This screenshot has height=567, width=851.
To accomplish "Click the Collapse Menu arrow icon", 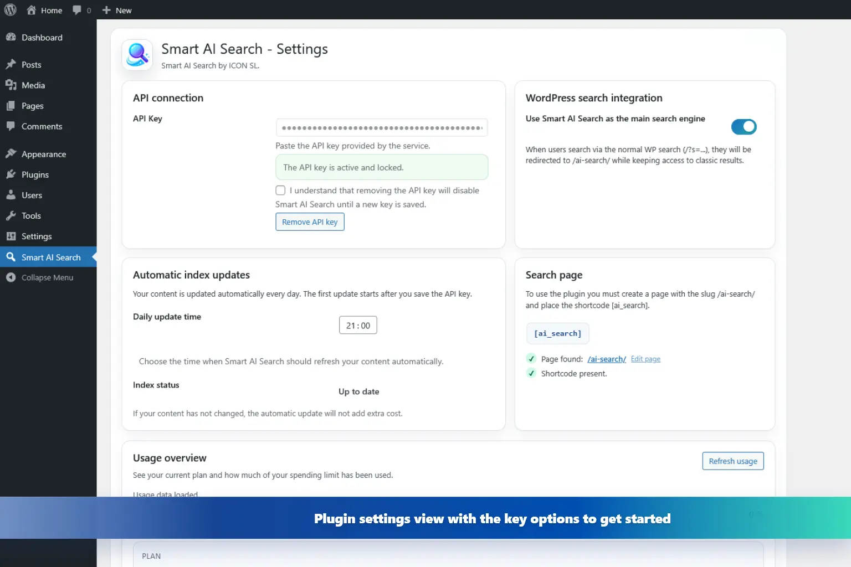I will [11, 277].
